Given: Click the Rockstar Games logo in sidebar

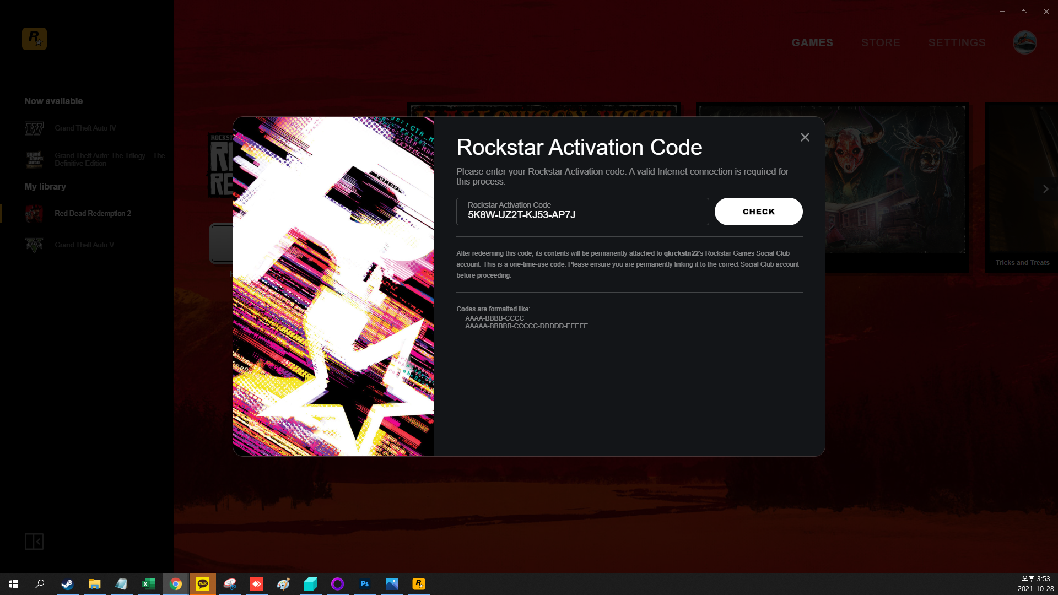Looking at the screenshot, I should [x=34, y=39].
